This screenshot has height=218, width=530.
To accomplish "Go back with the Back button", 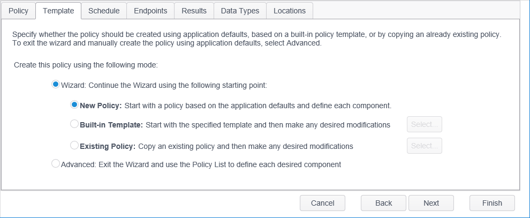I will 383,203.
